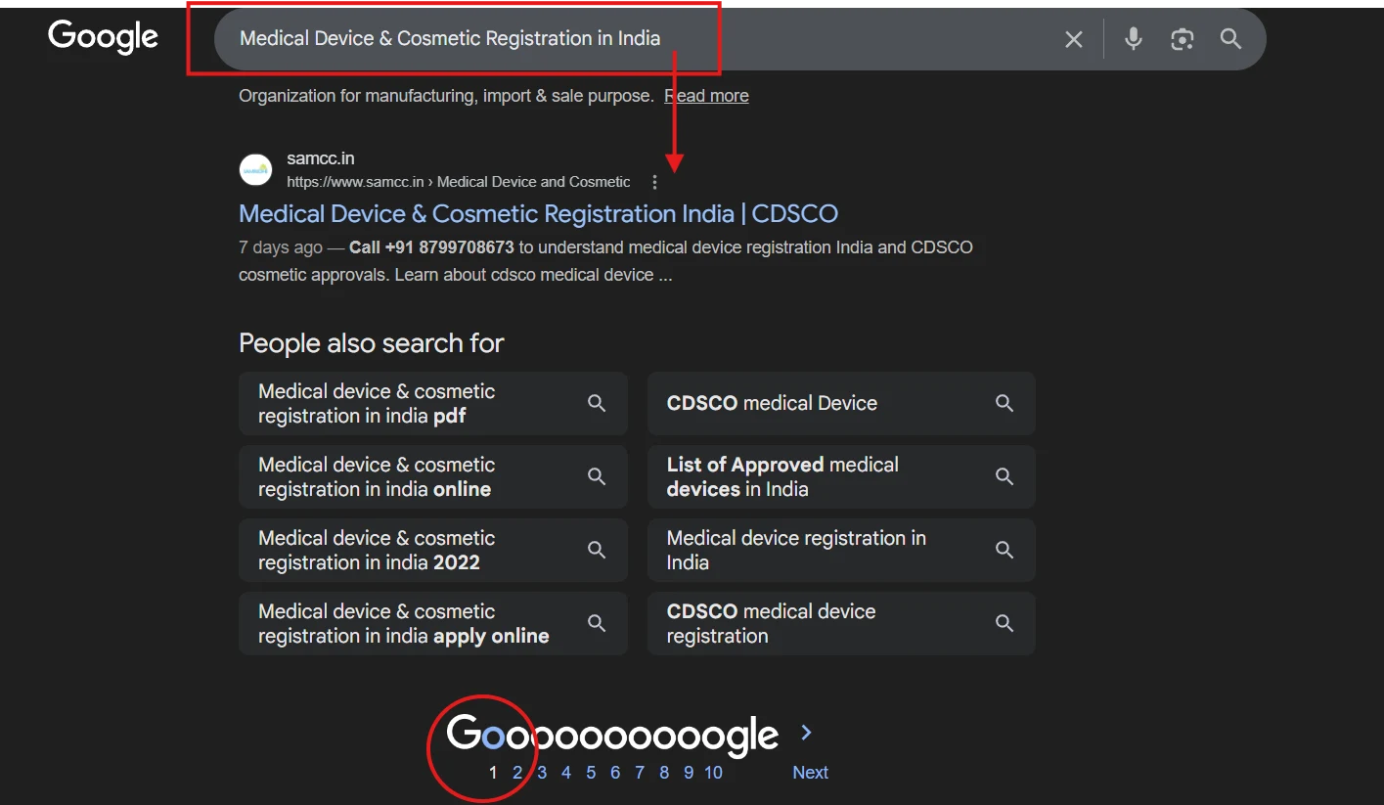
Task: Click search icon beside registration in india pdf
Action: coord(596,403)
